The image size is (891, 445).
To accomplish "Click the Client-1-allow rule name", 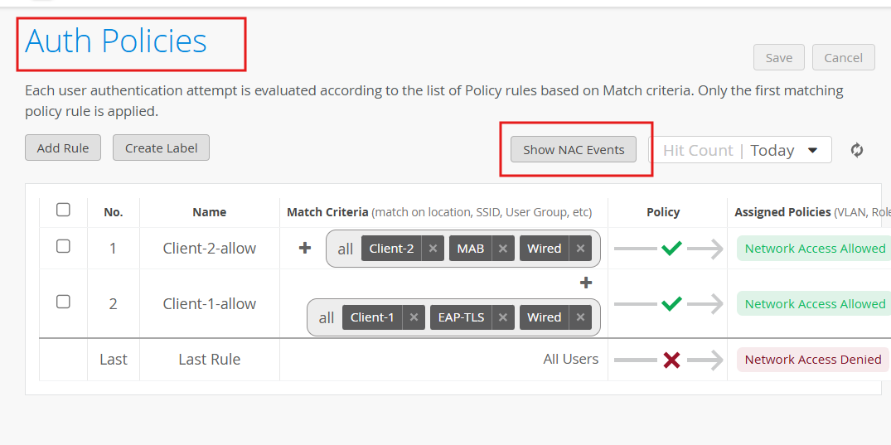I will pyautogui.click(x=209, y=304).
